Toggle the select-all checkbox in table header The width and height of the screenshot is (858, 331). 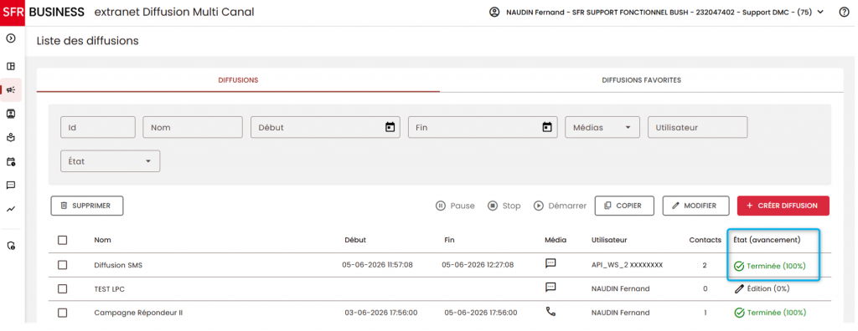click(62, 240)
